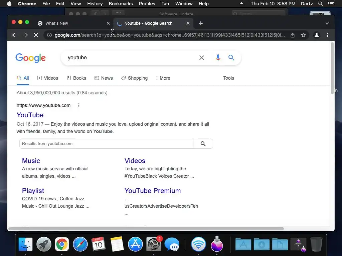Open Trash from the Dock

coord(317,244)
